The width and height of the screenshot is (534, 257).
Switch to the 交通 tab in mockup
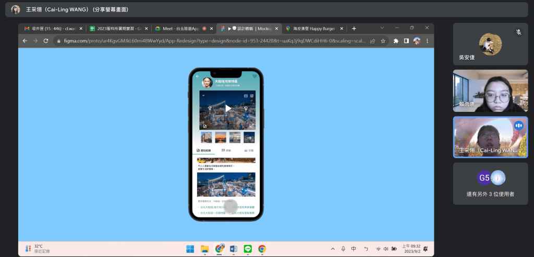(249, 150)
